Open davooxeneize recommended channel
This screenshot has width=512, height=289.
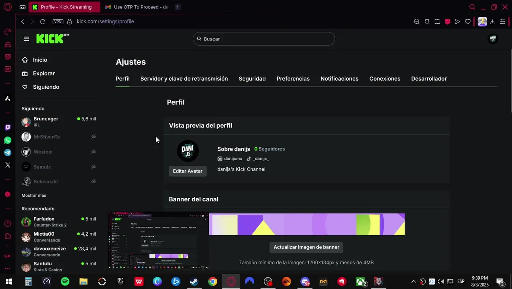(x=59, y=252)
